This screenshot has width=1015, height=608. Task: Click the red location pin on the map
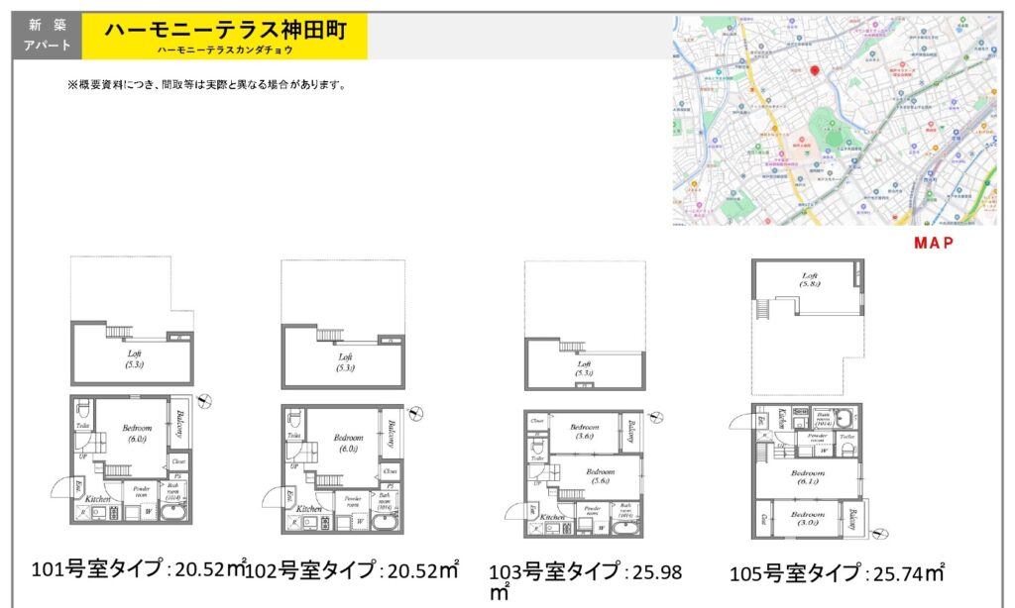click(x=815, y=71)
